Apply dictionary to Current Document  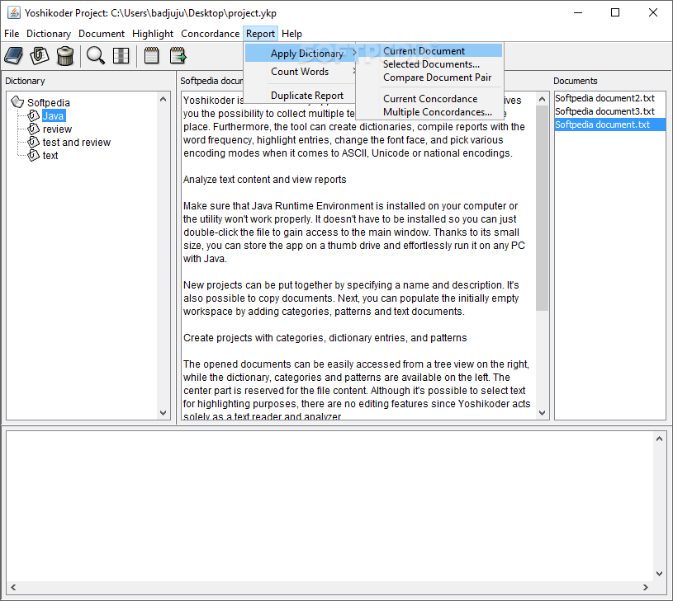click(x=429, y=51)
